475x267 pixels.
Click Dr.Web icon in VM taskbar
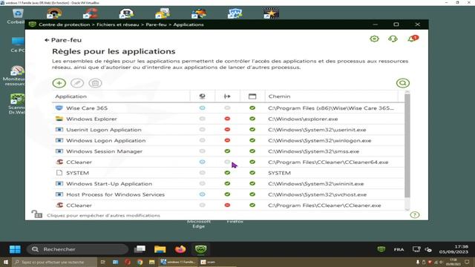200,249
